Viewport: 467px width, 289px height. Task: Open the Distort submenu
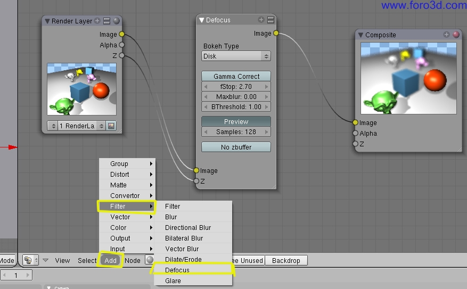coord(127,175)
